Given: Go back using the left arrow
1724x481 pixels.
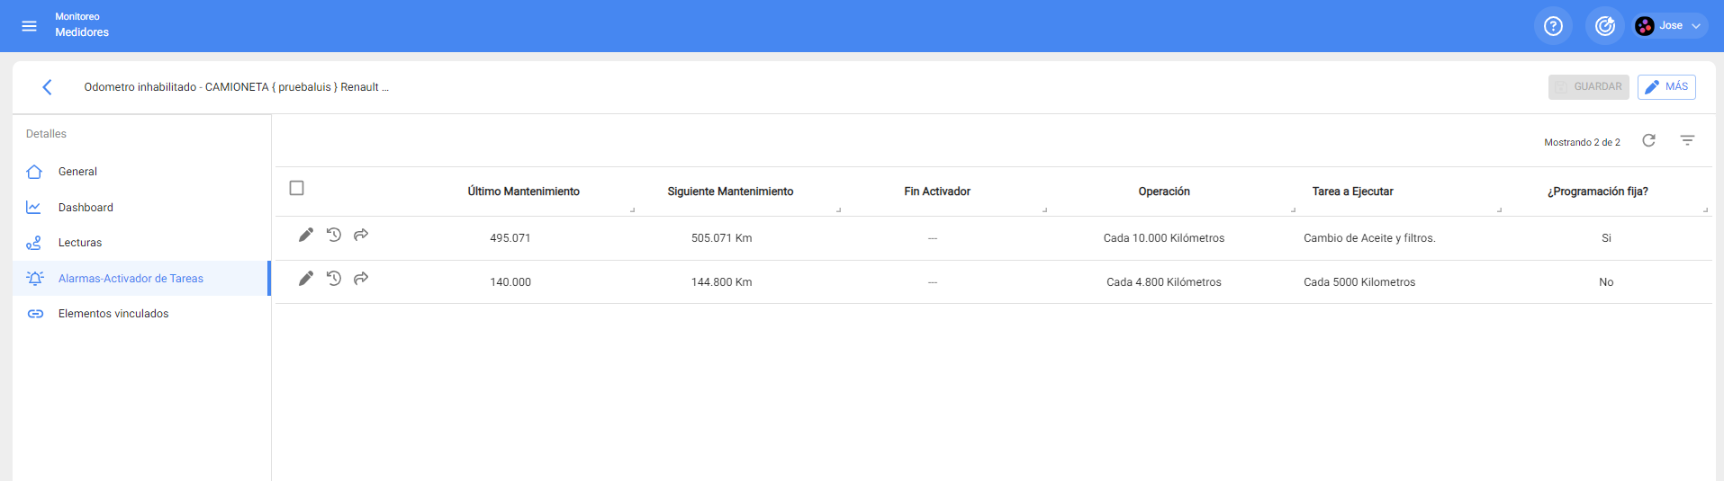Looking at the screenshot, I should click(47, 87).
